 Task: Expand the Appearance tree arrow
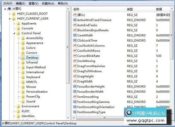coord(19,43)
